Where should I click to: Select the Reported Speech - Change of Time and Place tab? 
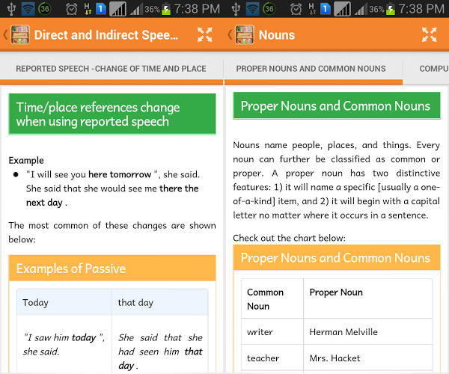pyautogui.click(x=111, y=69)
